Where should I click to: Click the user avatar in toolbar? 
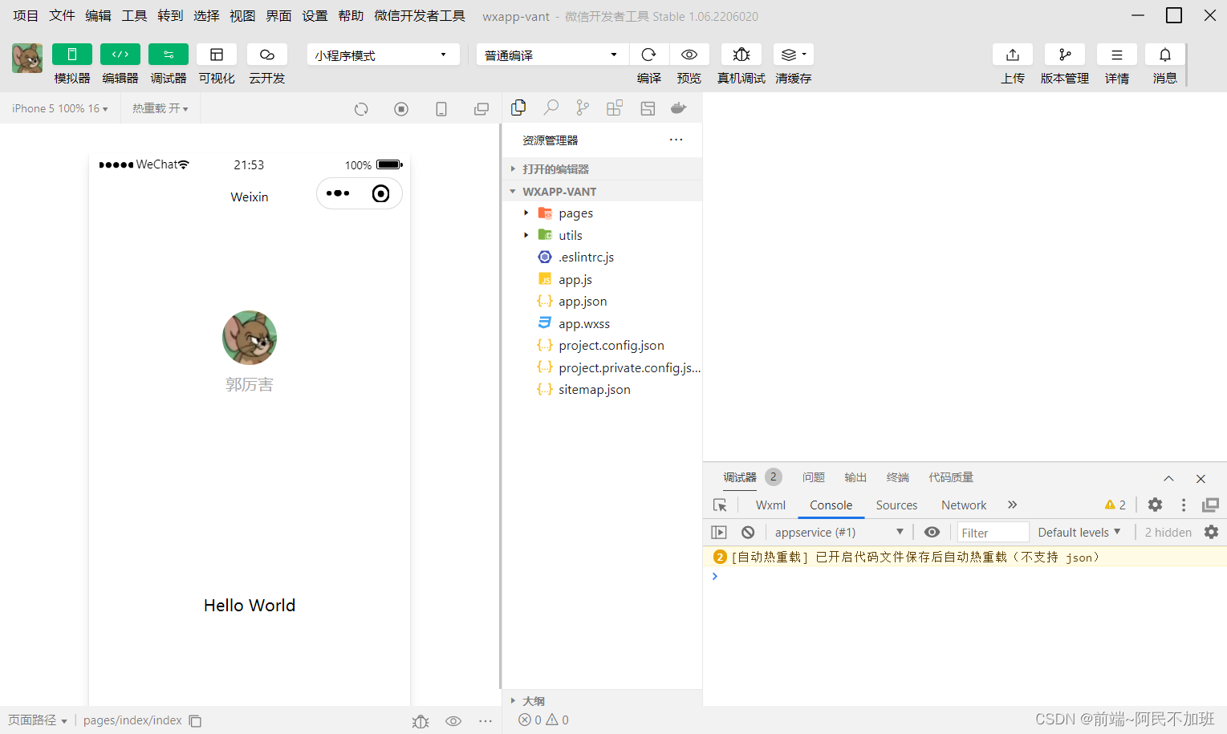click(x=27, y=59)
